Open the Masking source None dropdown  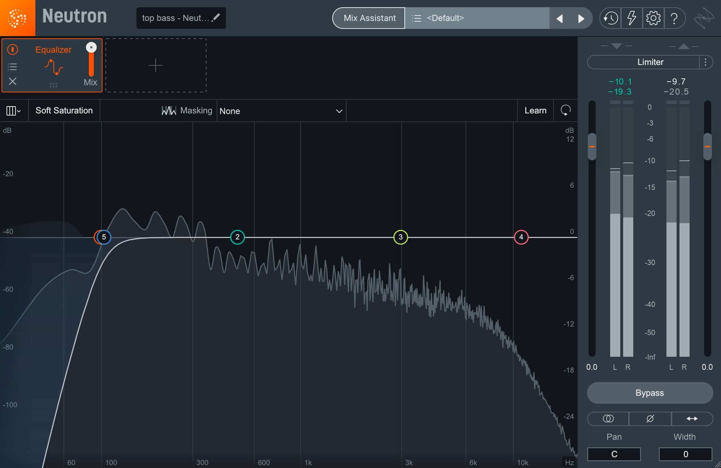(x=281, y=111)
